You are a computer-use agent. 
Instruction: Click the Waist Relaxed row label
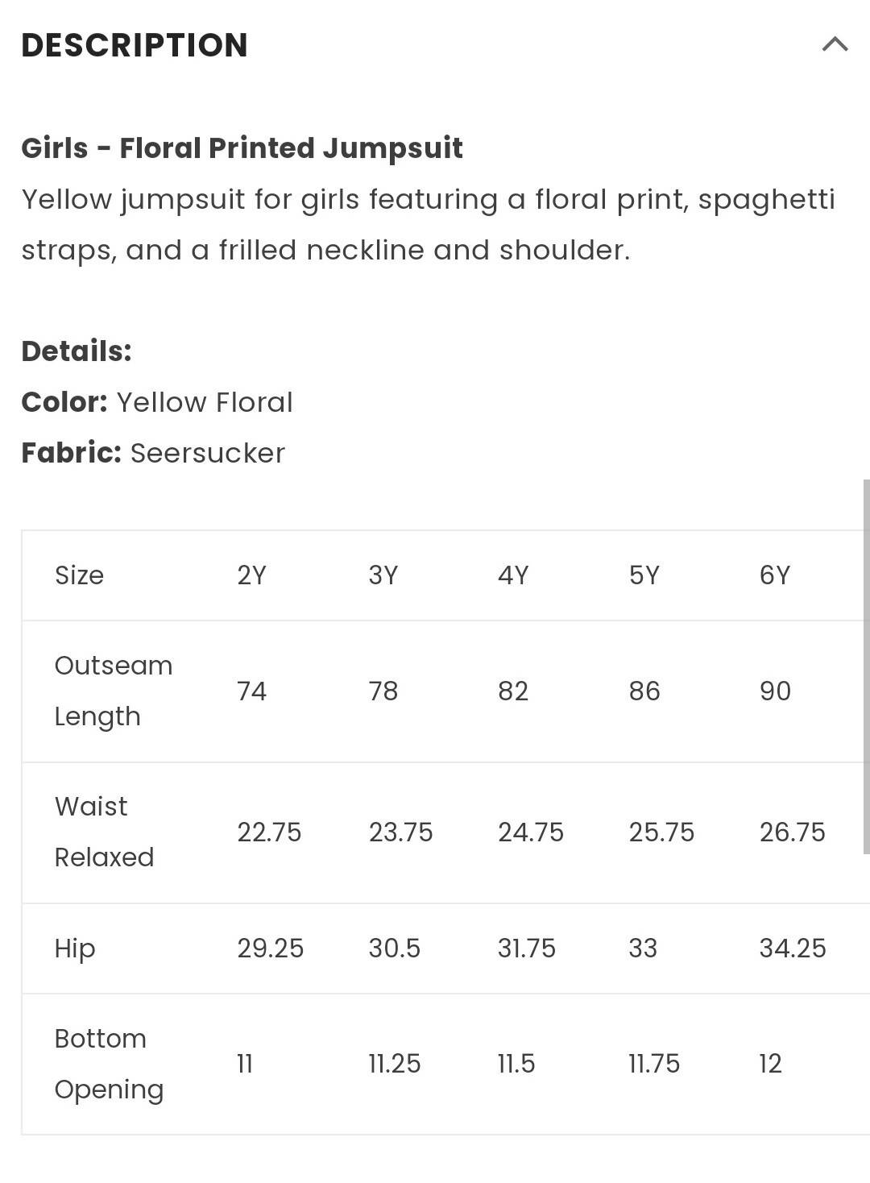[104, 832]
